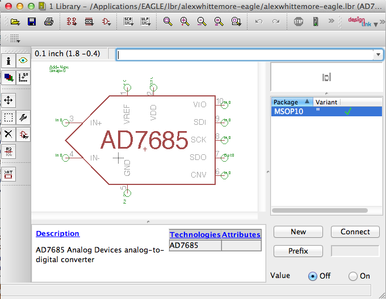This screenshot has height=299, width=386.
Task: Open a library file with folder icon
Action: point(15,22)
